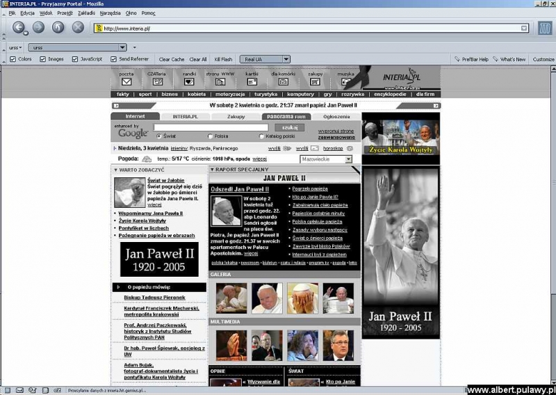Image resolution: width=556 pixels, height=395 pixels.
Task: Toggle the JavaScript checkbox
Action: (75, 59)
